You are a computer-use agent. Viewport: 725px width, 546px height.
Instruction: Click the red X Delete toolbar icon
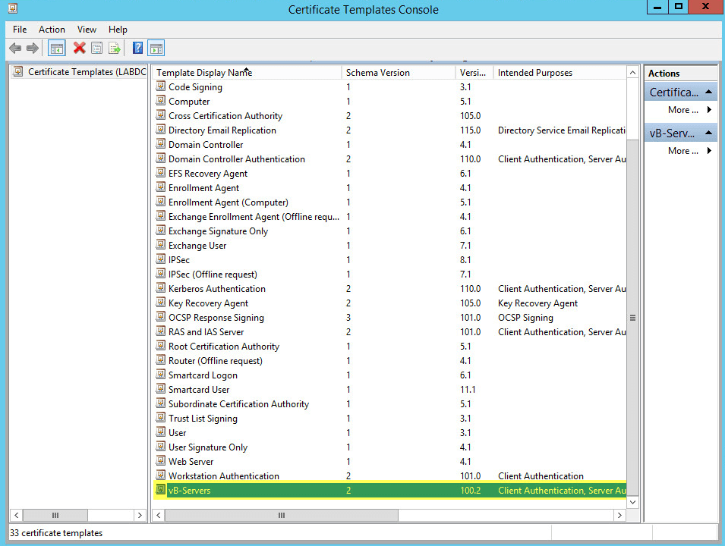[x=80, y=48]
